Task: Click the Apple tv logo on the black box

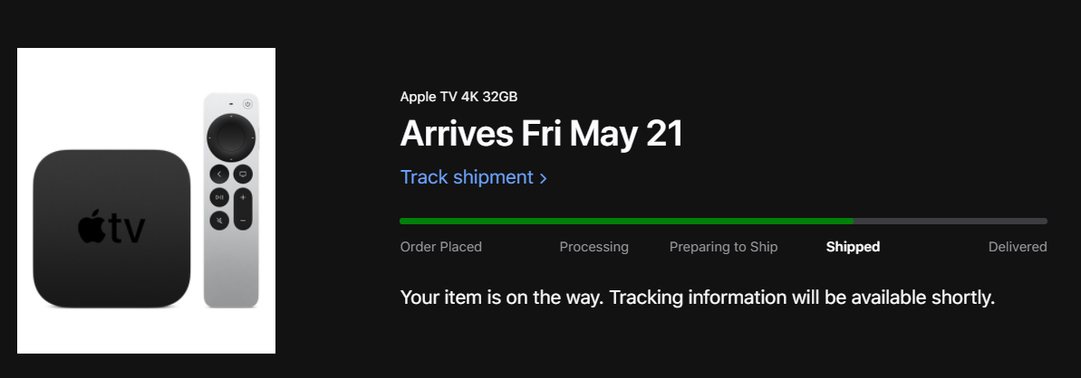Action: (x=111, y=228)
